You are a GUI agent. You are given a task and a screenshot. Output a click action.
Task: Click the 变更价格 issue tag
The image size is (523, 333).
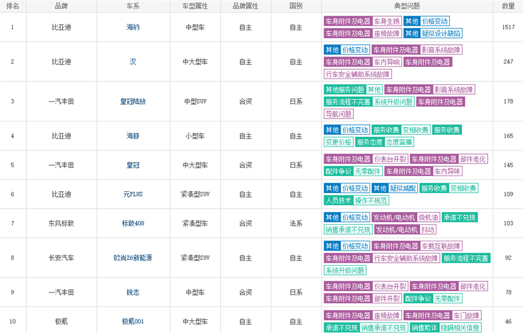tap(339, 142)
